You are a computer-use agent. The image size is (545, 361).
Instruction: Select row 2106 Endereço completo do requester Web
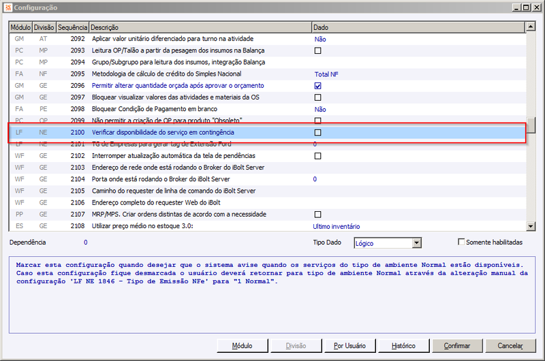pyautogui.click(x=267, y=202)
